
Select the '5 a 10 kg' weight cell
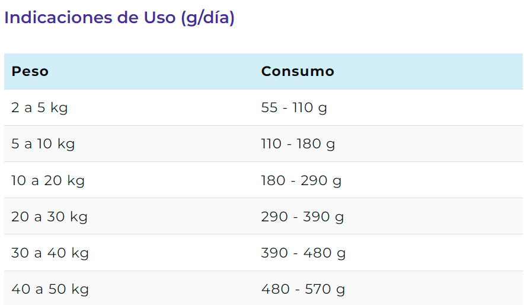(43, 144)
